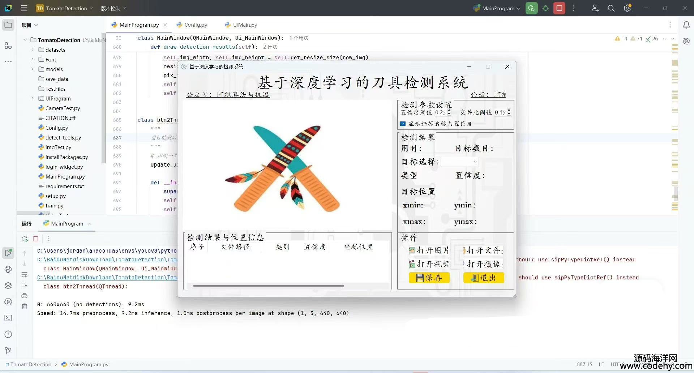The width and height of the screenshot is (694, 373).
Task: Click the green rerun MainProgram icon
Action: 531,8
